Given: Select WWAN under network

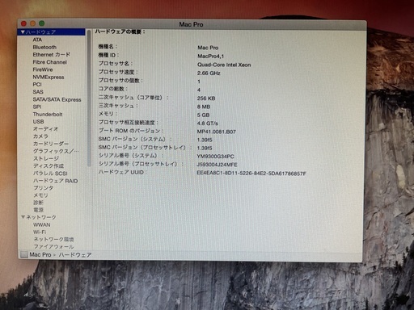Looking at the screenshot, I should 42,224.
